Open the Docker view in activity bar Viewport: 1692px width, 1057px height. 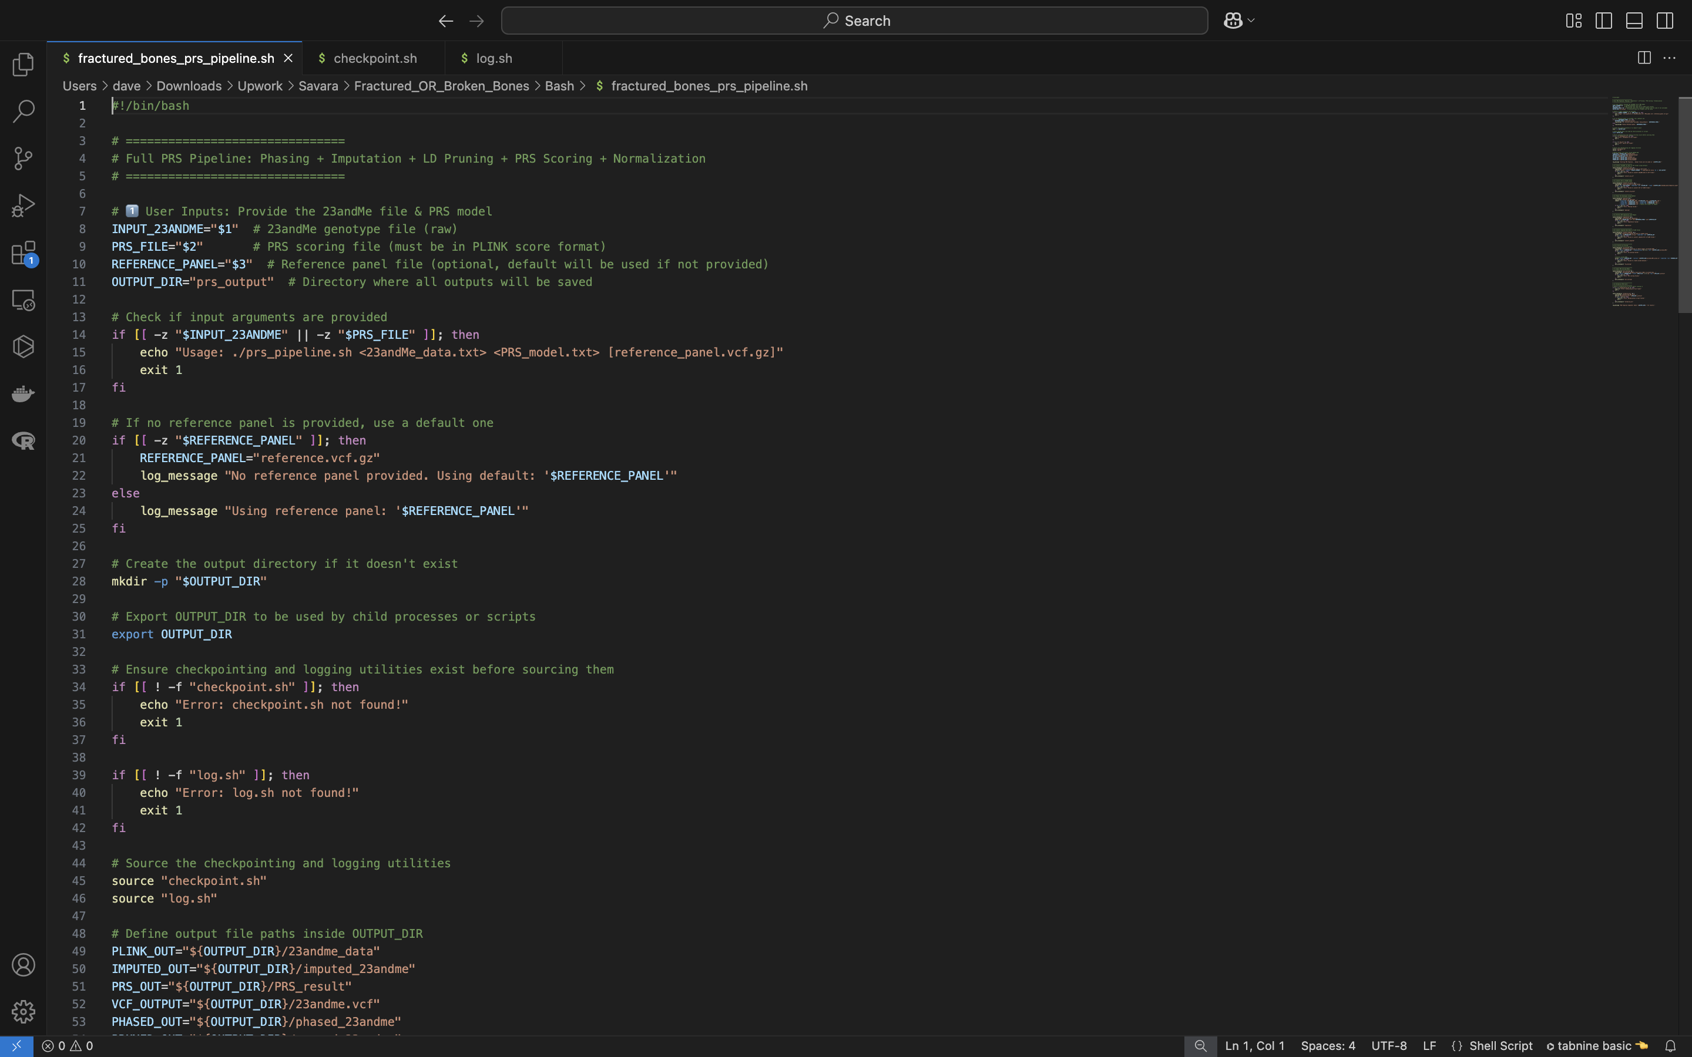(x=23, y=393)
